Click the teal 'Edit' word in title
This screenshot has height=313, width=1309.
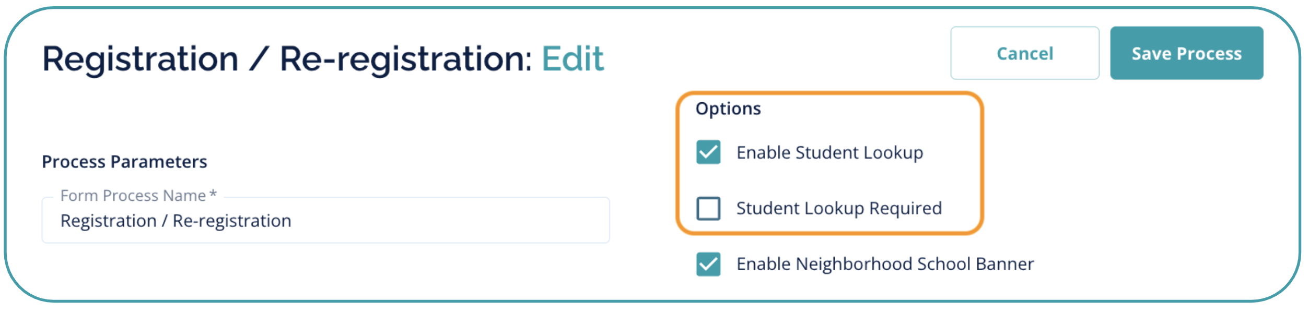(x=572, y=58)
